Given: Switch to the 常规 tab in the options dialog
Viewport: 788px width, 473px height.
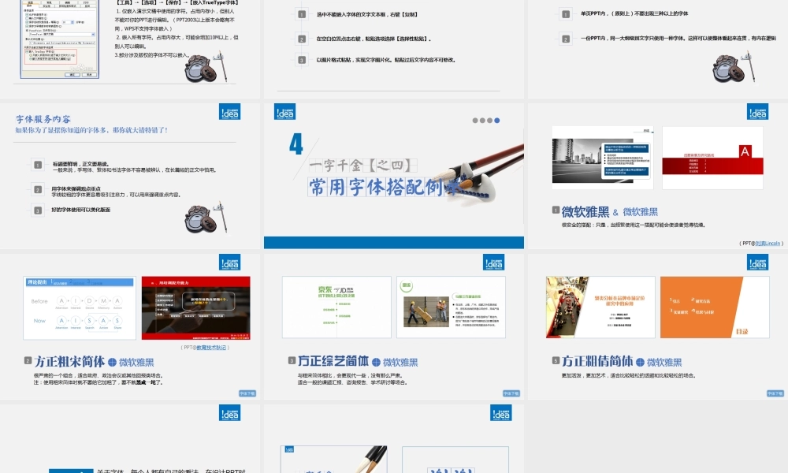Looking at the screenshot, I should (x=48, y=4).
